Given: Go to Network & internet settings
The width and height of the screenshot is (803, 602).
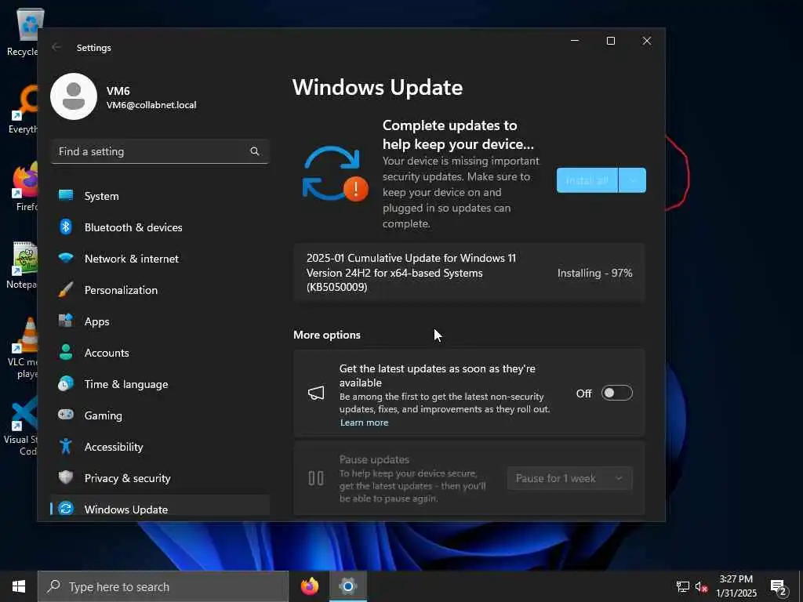Looking at the screenshot, I should point(160,259).
